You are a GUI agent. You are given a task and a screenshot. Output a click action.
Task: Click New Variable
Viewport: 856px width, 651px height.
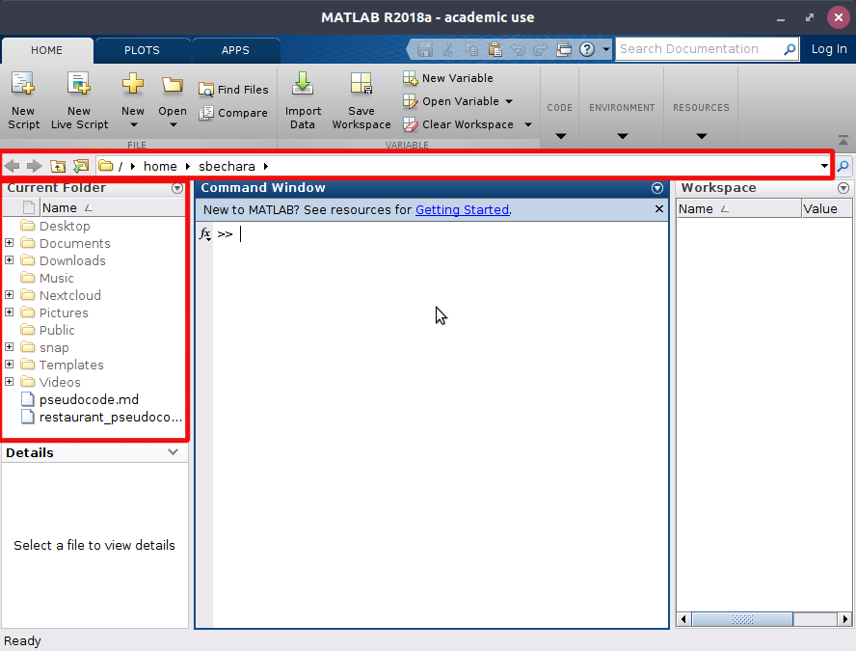[447, 78]
